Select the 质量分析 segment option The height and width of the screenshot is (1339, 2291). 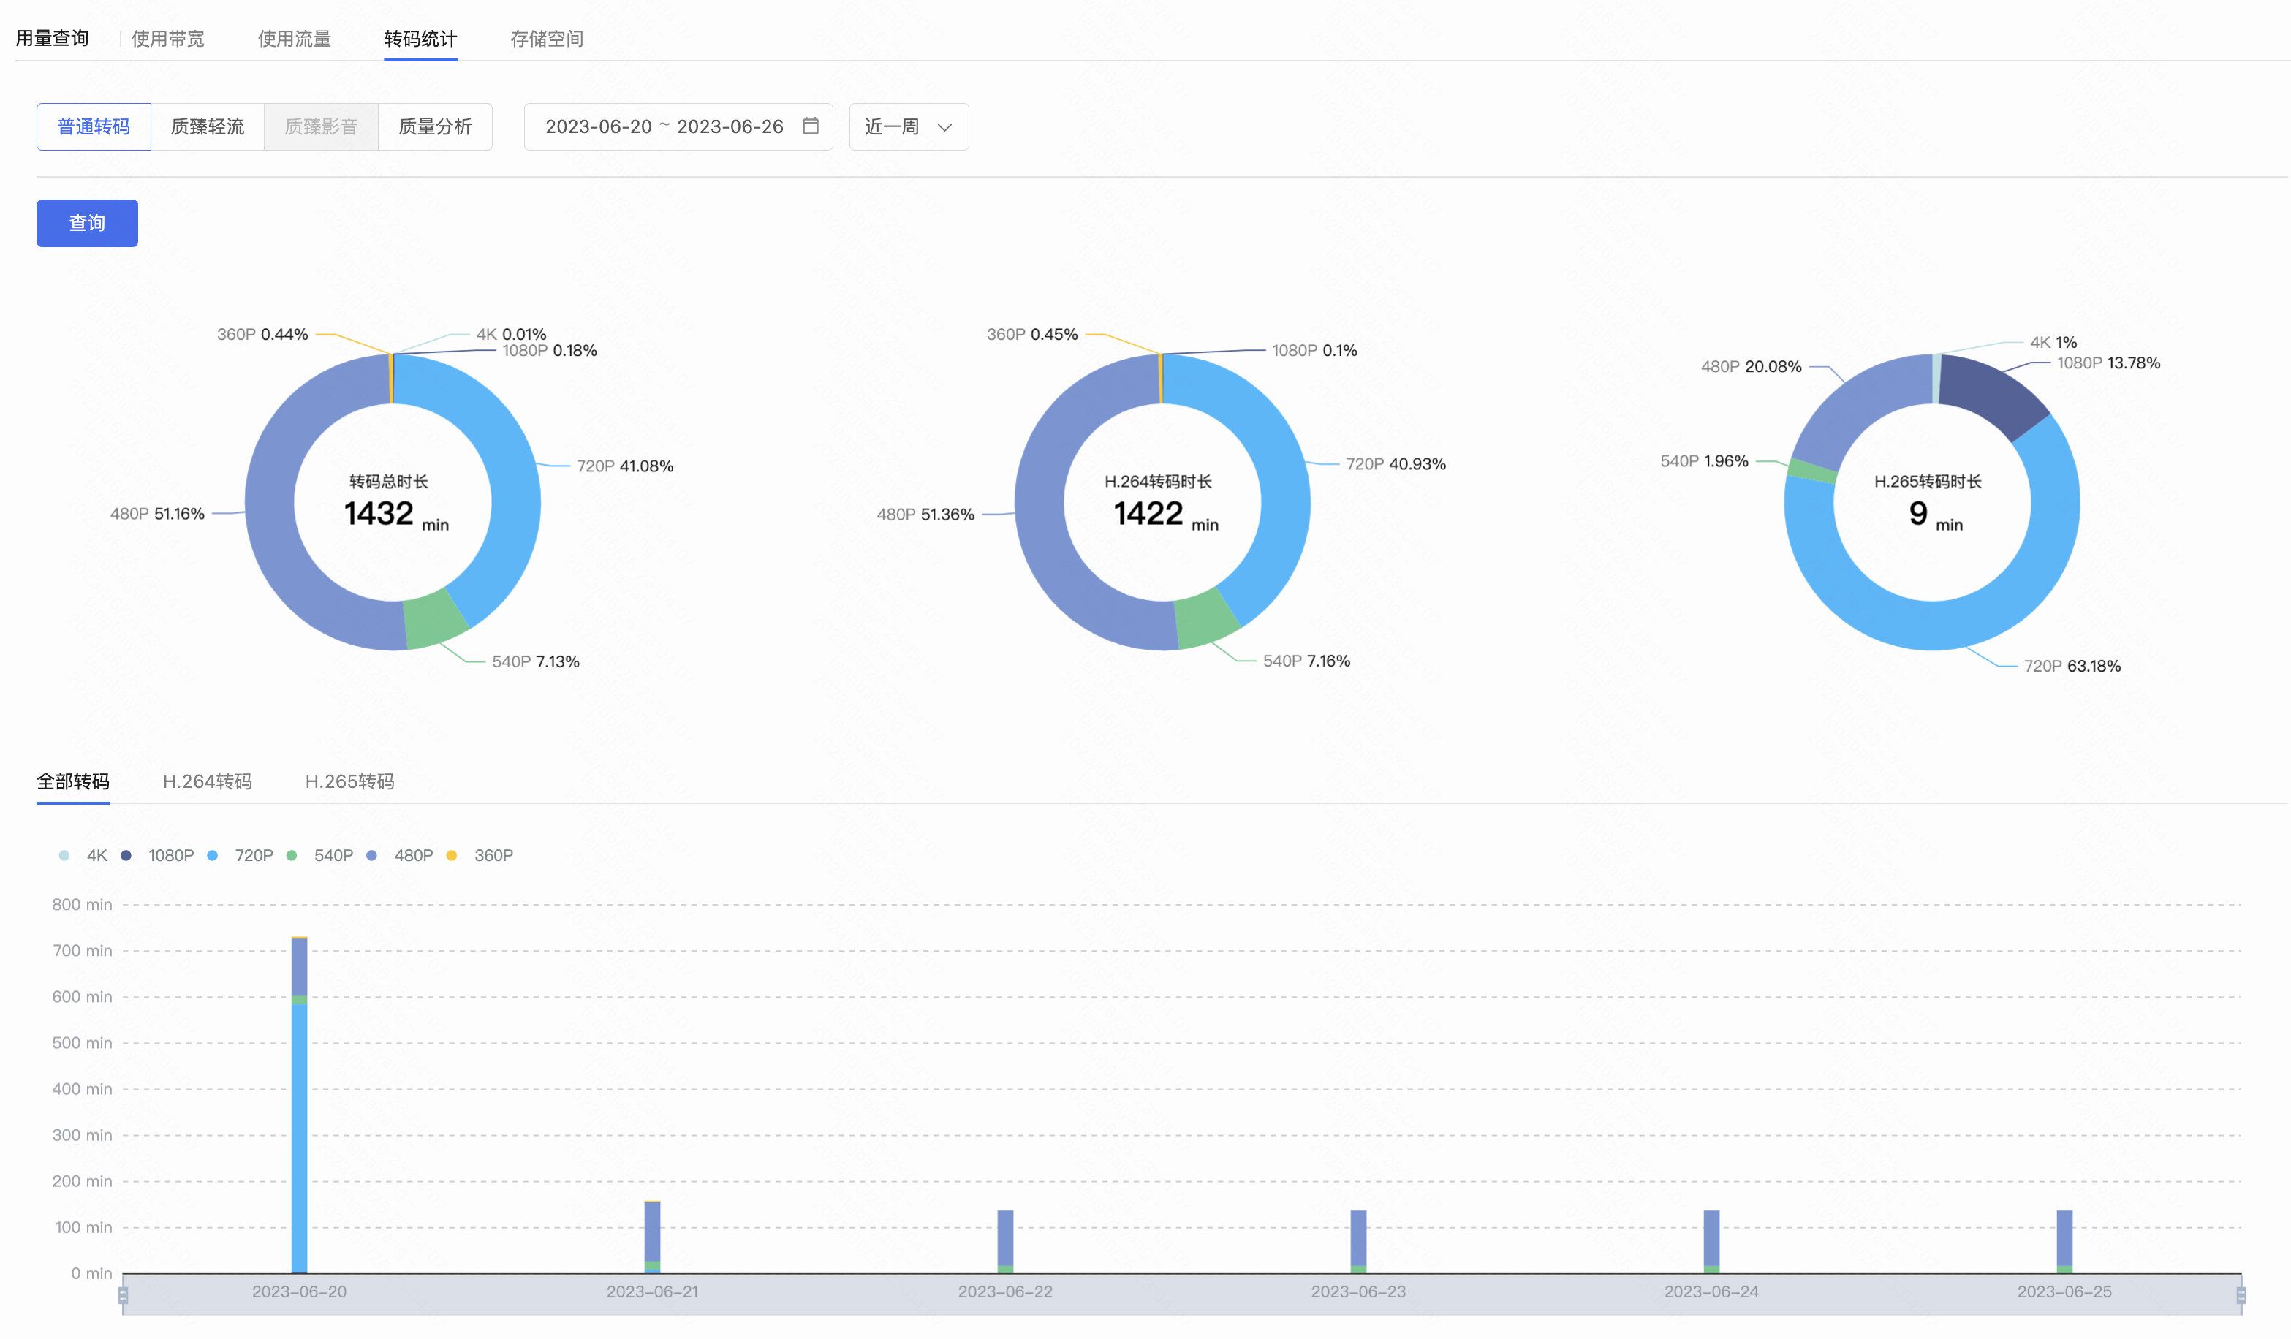point(434,126)
